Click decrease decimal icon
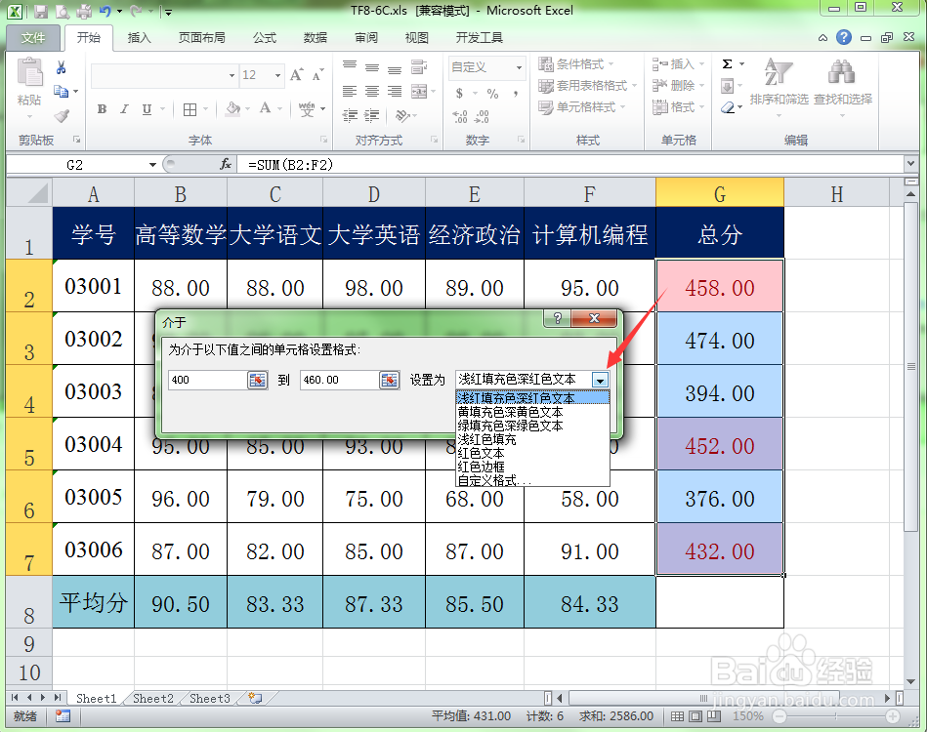Image resolution: width=927 pixels, height=732 pixels. pos(482,116)
